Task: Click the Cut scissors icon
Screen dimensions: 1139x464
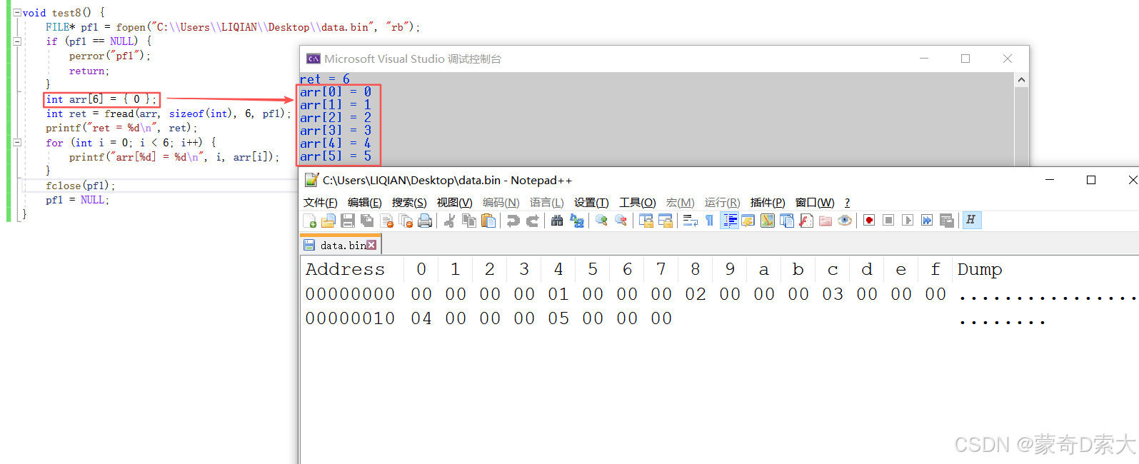Action: tap(449, 221)
